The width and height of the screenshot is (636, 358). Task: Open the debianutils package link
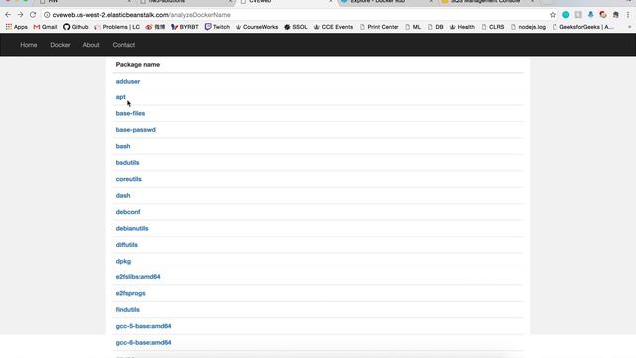pyautogui.click(x=132, y=228)
